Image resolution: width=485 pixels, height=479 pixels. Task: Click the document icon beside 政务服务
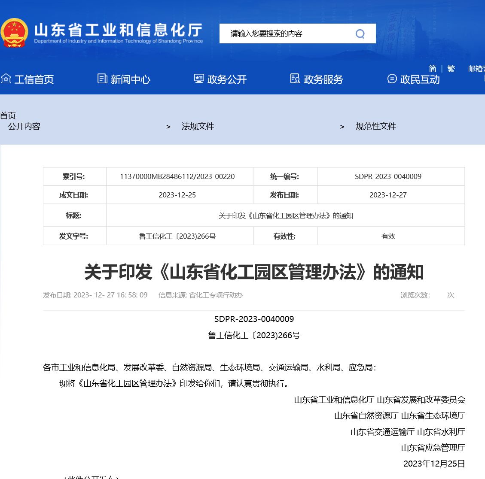click(295, 79)
